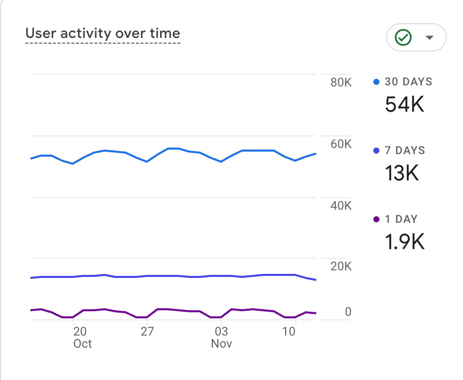Click the blue 30 DAYS legend dot
Screen dimensions: 463x380
pos(376,82)
